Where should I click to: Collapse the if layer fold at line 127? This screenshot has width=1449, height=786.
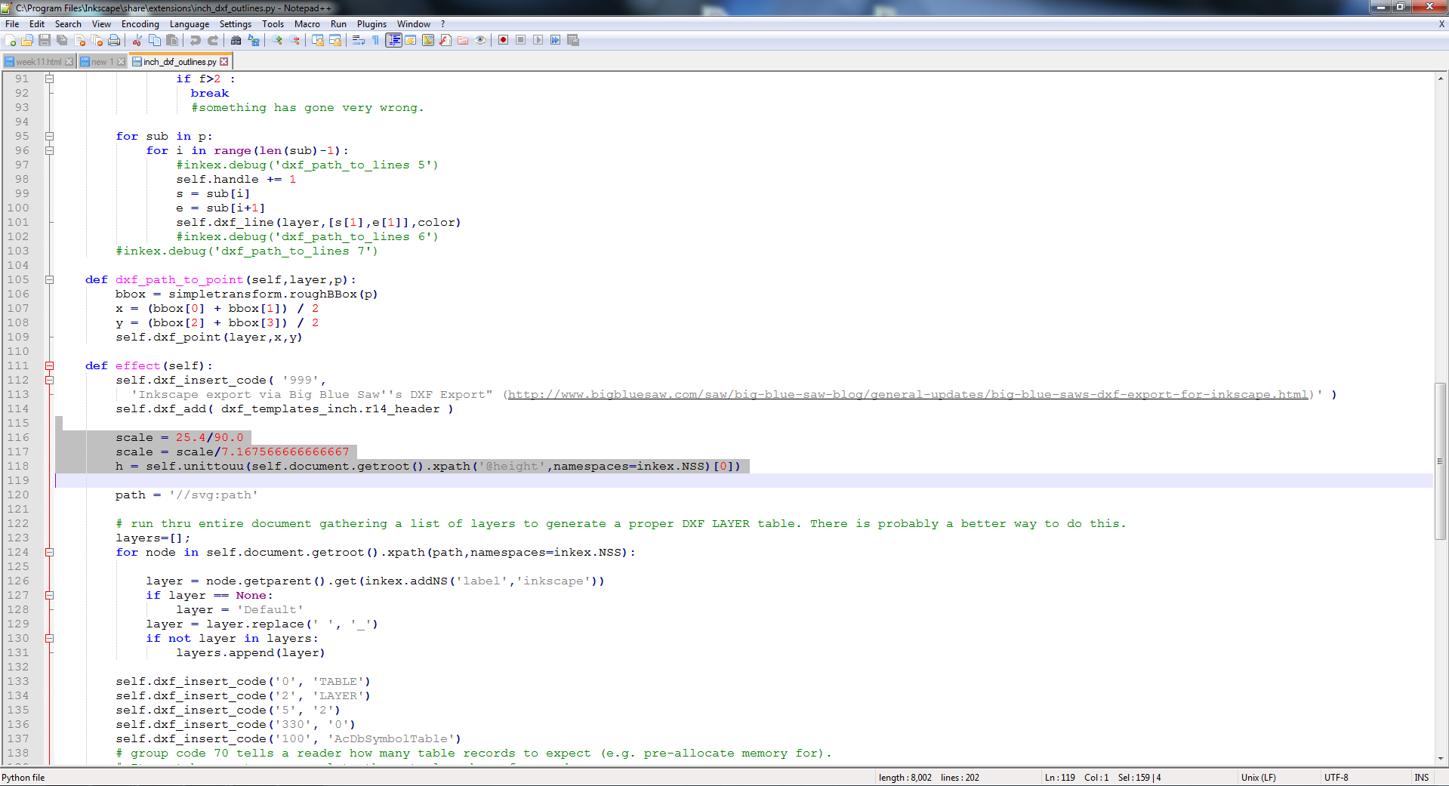(49, 596)
